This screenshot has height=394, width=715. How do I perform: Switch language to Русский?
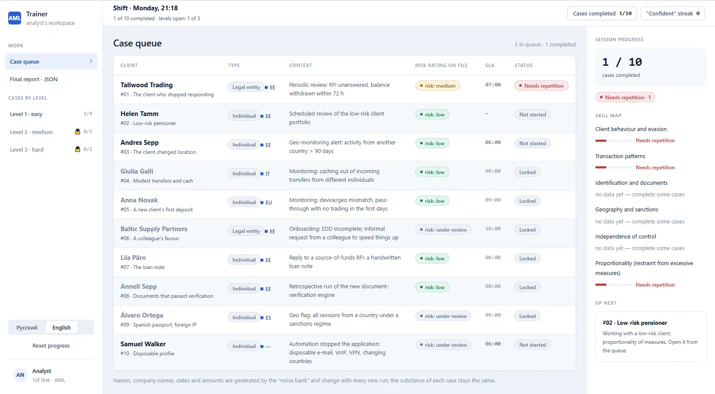tap(27, 327)
